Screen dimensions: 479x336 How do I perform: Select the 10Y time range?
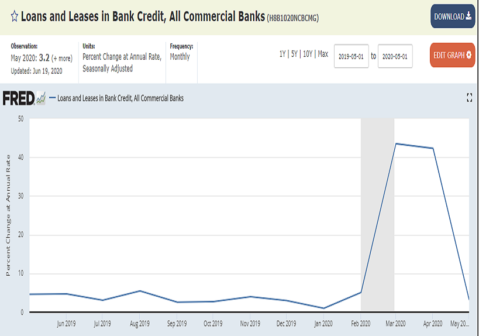coord(308,54)
